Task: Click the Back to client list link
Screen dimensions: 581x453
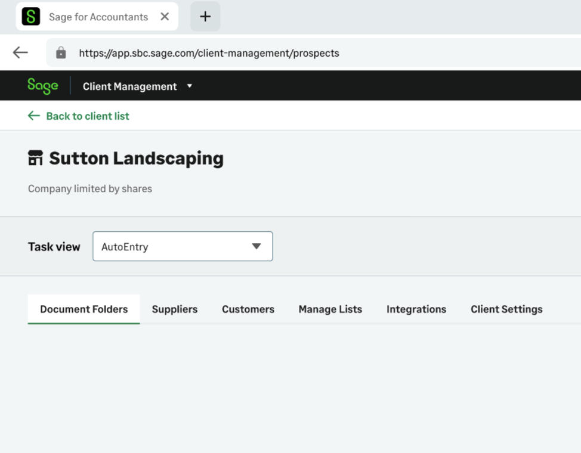Action: coord(88,116)
